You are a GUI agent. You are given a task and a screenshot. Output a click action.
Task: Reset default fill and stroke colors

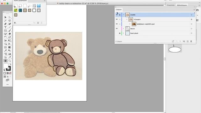(x=4, y=70)
